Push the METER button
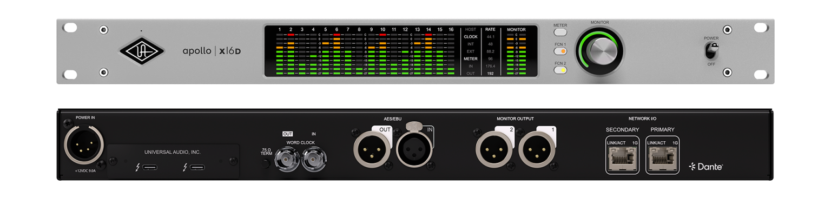Screen dimensions: 831x204 click(x=560, y=32)
